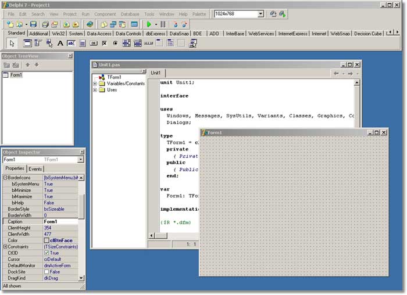The height and width of the screenshot is (295, 407).
Task: Open the 1024x768 desktop dropdown
Action: pos(260,14)
